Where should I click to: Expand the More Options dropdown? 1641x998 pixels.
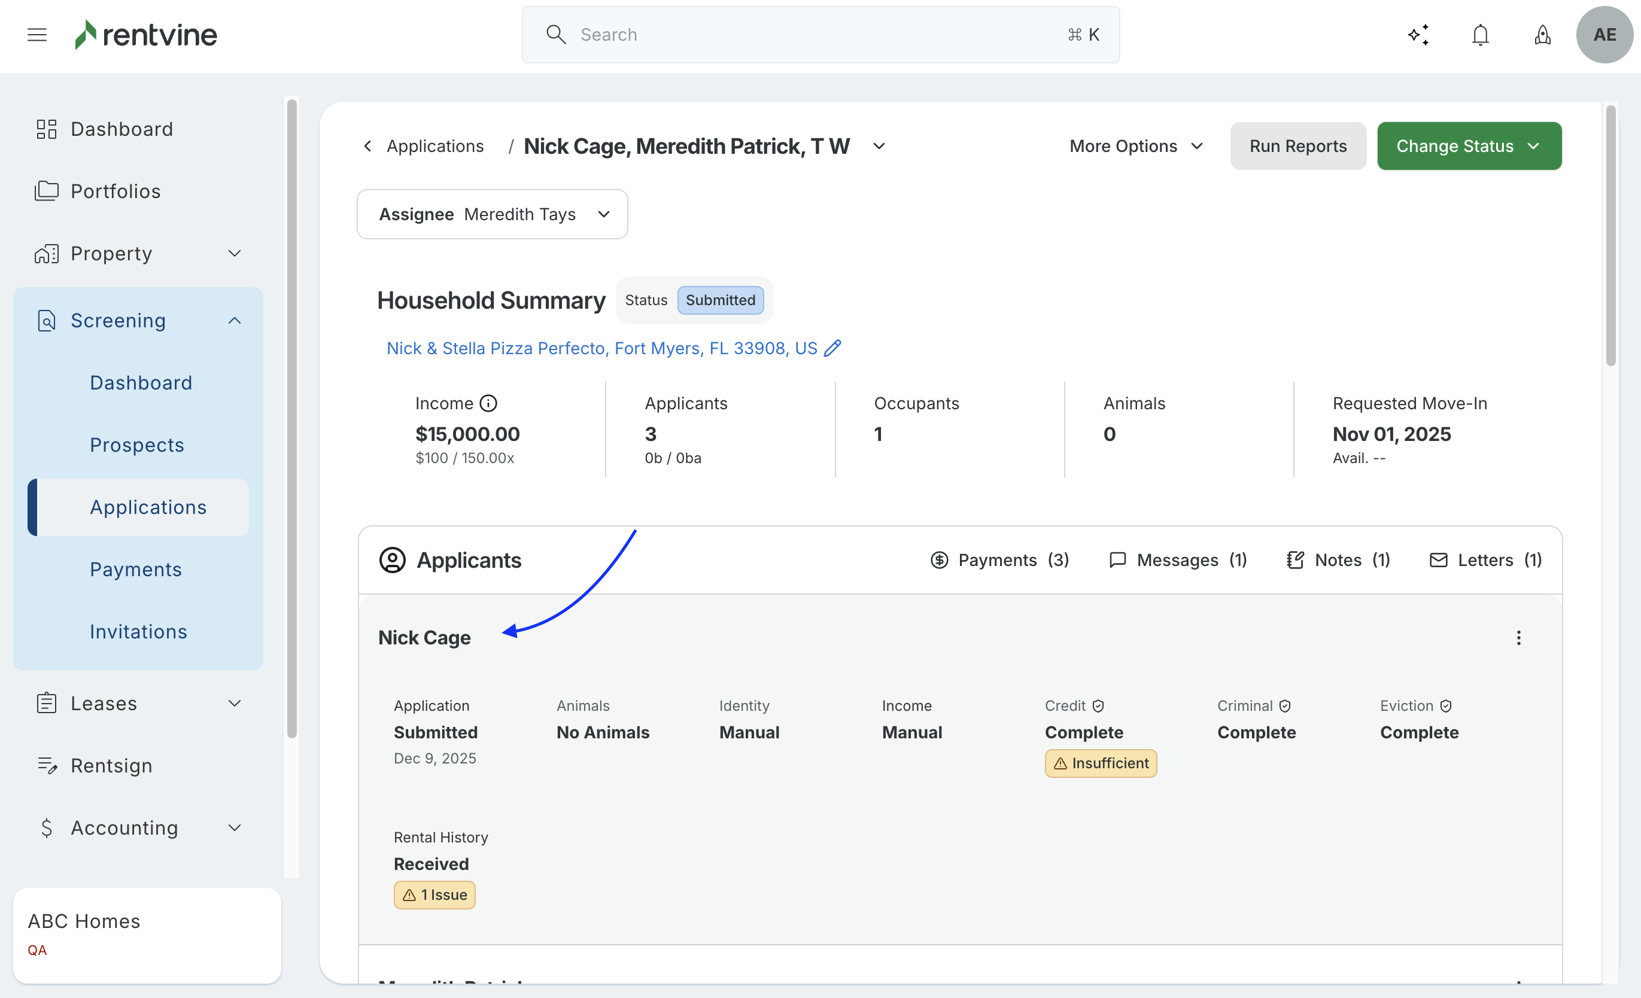pos(1136,146)
